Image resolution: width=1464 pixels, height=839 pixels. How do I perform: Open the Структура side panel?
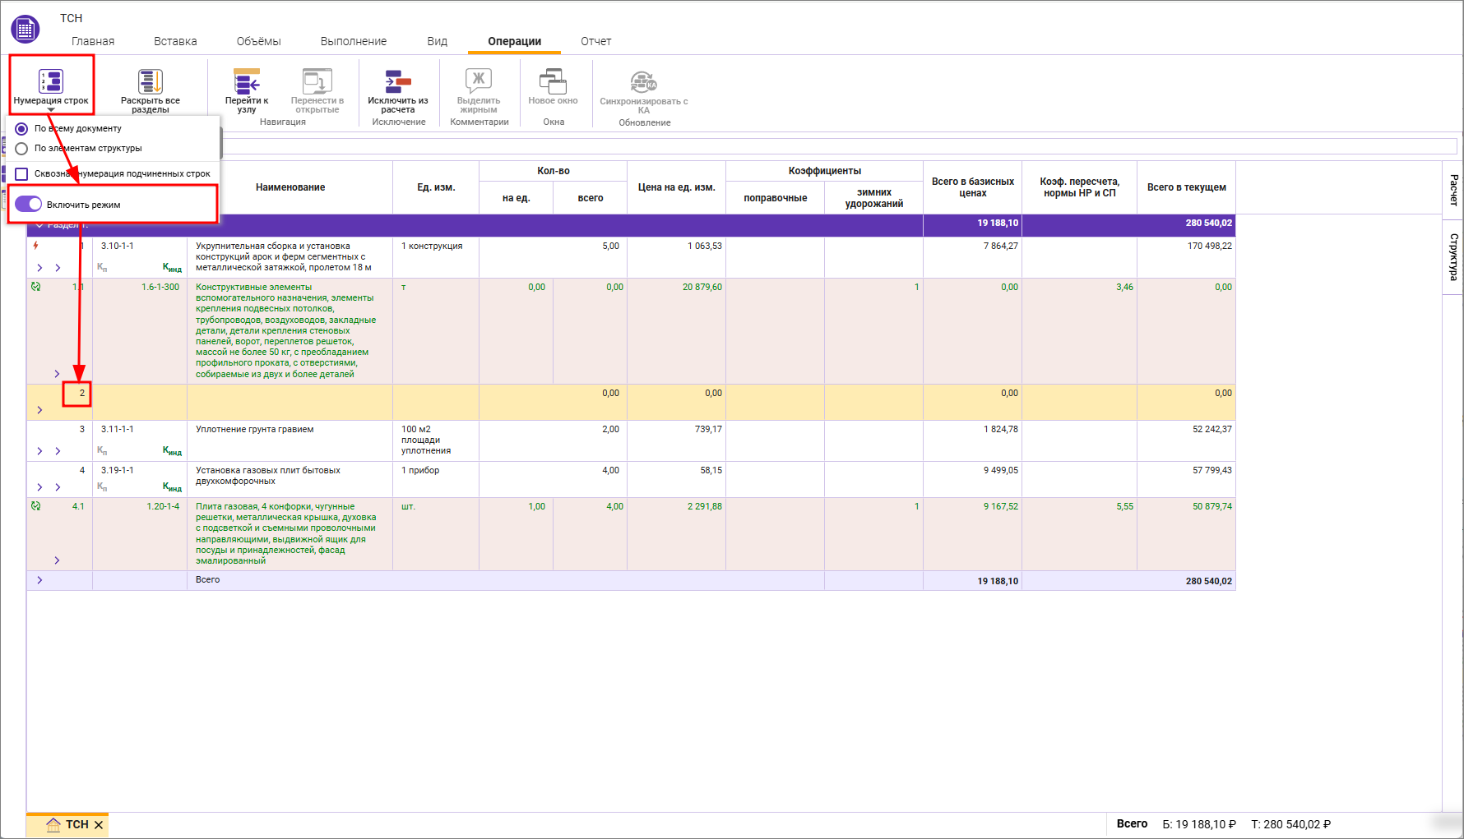[x=1453, y=256]
